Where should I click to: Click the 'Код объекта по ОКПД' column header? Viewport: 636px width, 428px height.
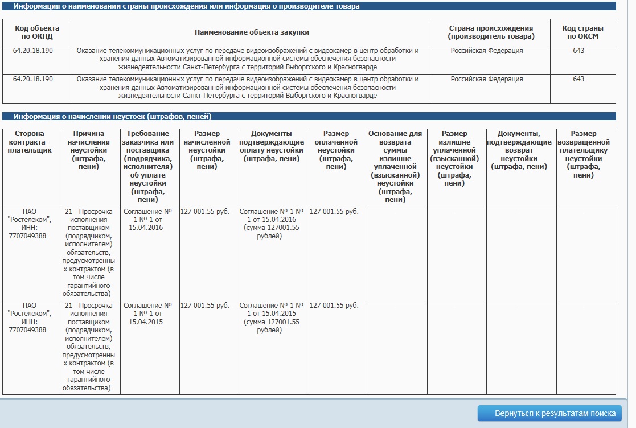pos(37,32)
